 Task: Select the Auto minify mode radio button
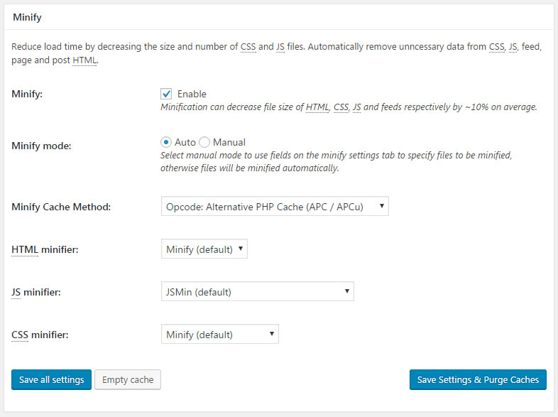(166, 143)
